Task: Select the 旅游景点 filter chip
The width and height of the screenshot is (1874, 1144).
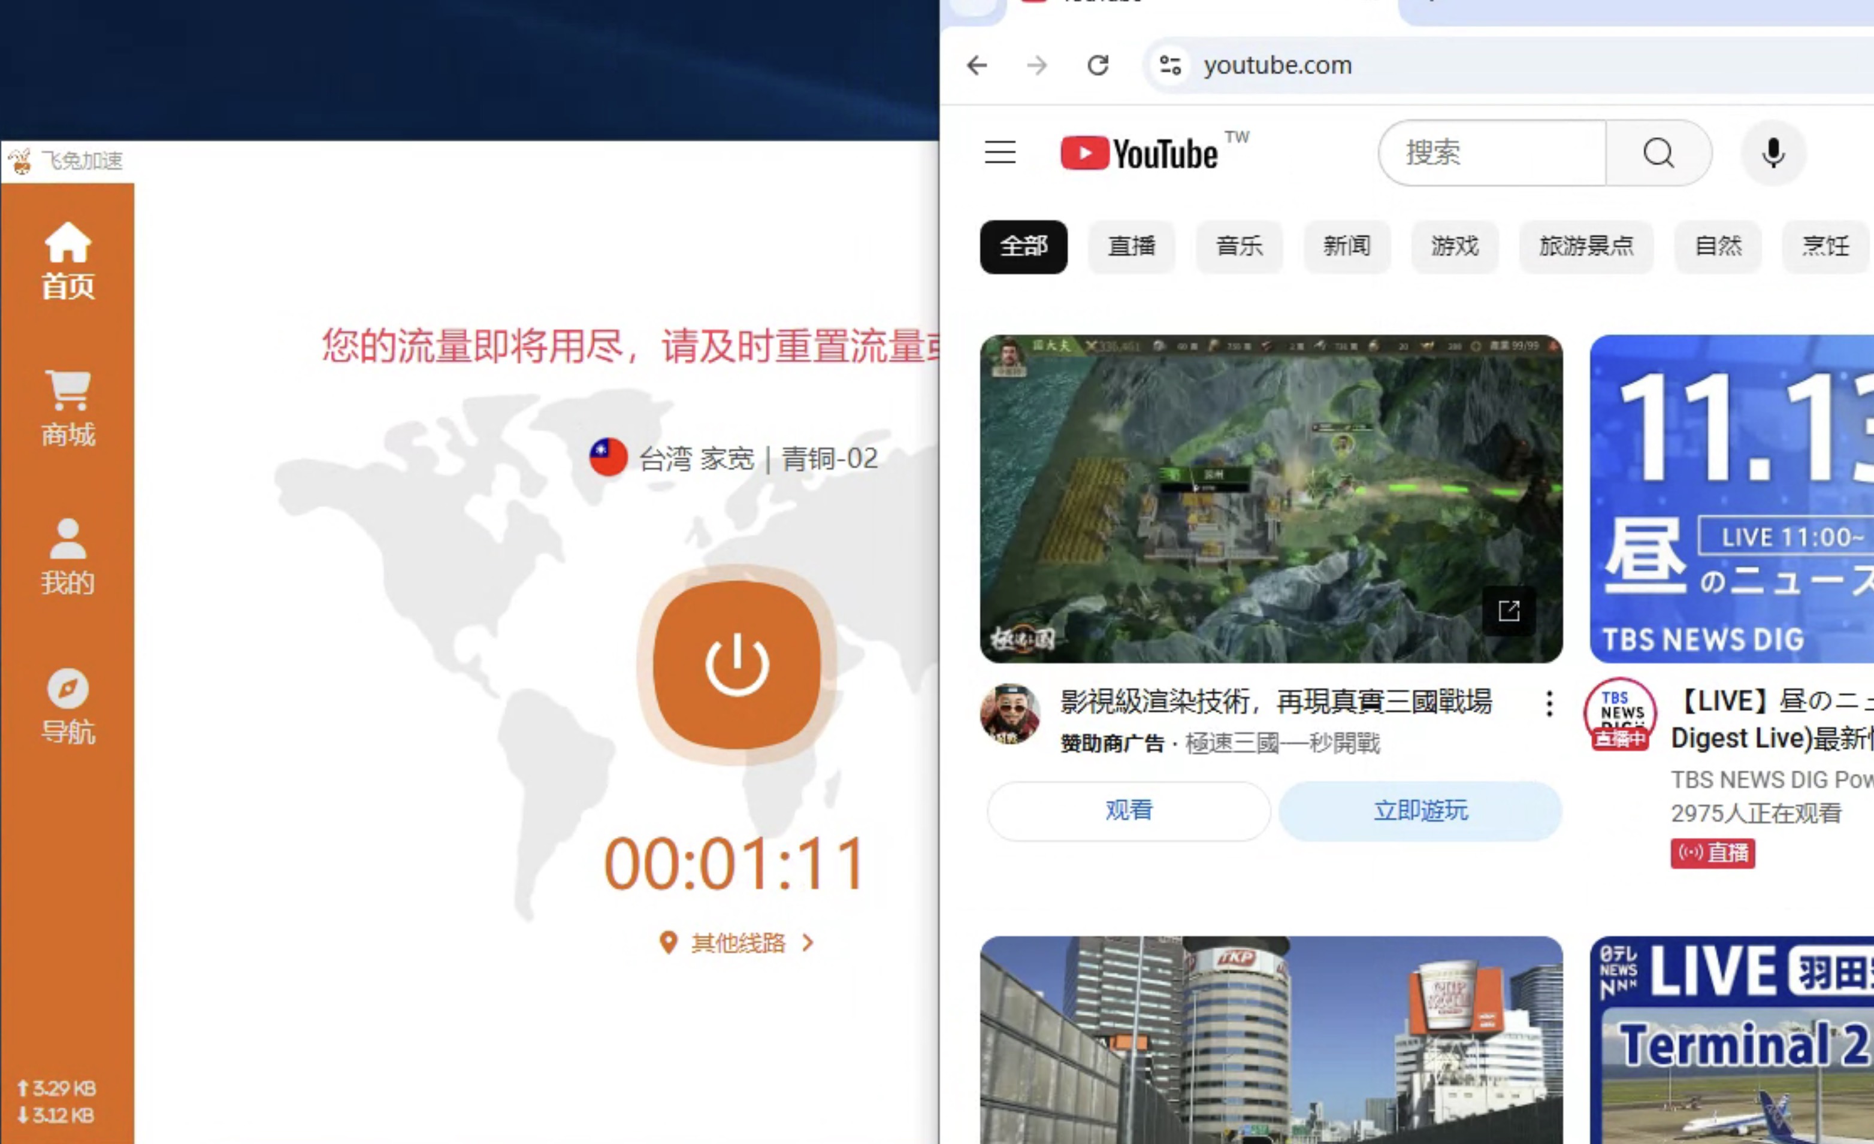Action: tap(1586, 247)
